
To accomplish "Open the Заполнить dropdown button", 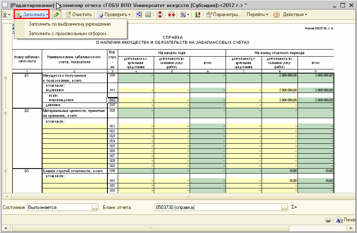I will [32, 14].
